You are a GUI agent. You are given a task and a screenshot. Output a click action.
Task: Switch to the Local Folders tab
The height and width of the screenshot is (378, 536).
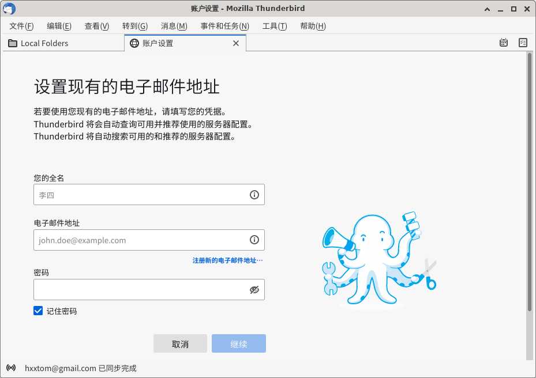tap(63, 43)
